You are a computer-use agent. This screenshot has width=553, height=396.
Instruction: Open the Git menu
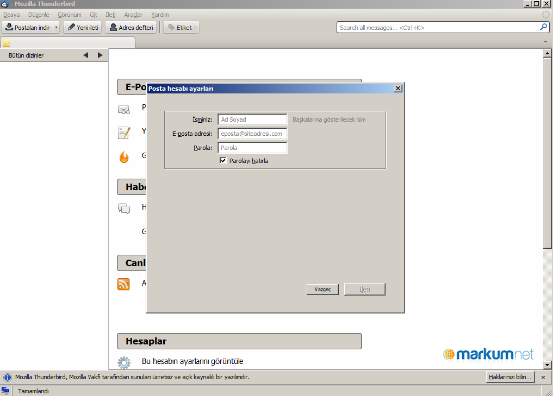click(x=94, y=15)
